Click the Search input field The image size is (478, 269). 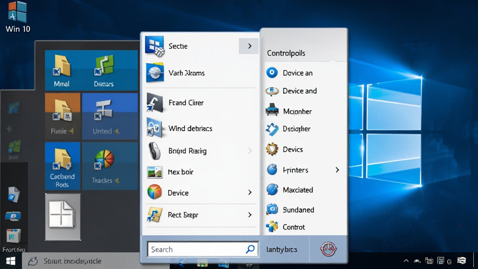click(x=203, y=249)
